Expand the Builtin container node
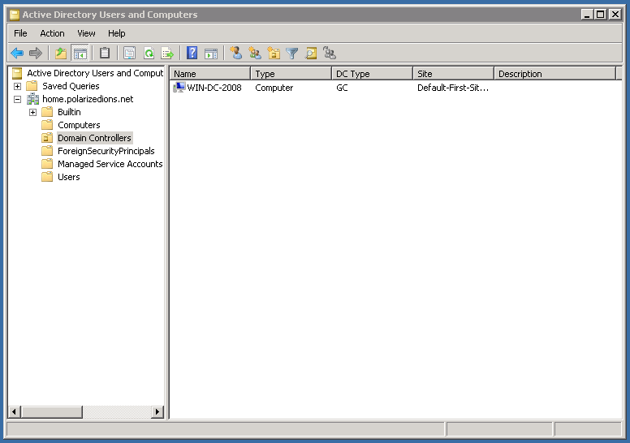 tap(32, 112)
